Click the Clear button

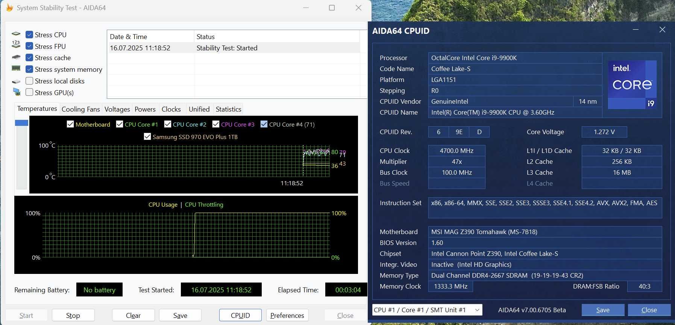tap(133, 315)
